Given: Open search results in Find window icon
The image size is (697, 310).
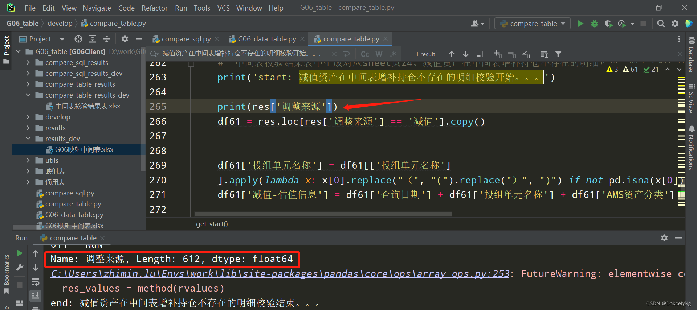Looking at the screenshot, I should pos(480,54).
